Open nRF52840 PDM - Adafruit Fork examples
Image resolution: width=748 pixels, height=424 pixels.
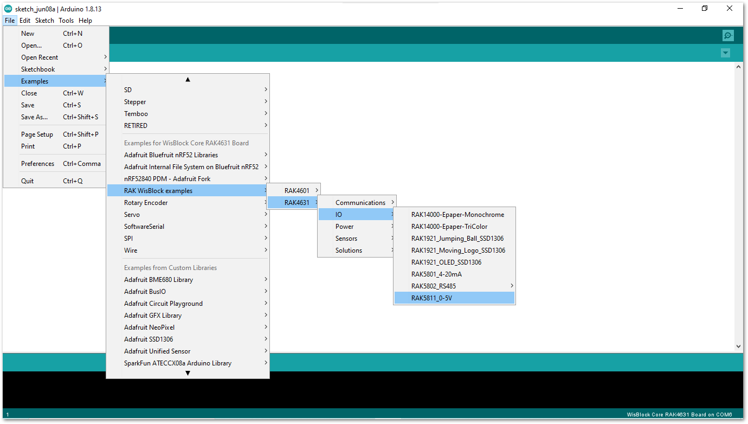[188, 179]
